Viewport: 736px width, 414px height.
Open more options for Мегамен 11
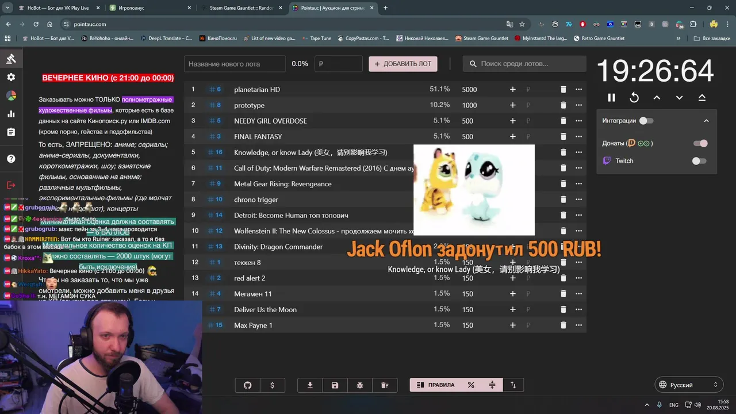(x=578, y=294)
